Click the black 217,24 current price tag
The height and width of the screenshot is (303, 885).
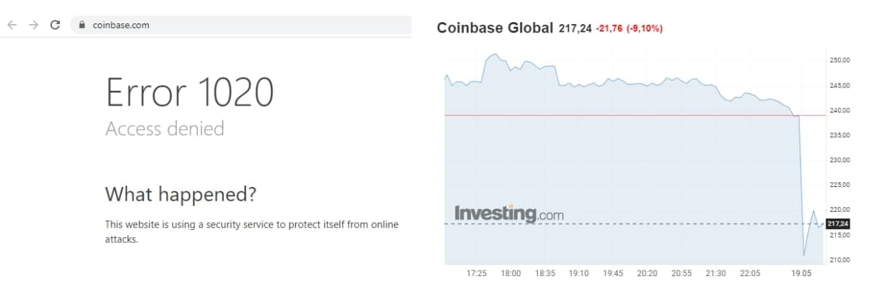(837, 224)
